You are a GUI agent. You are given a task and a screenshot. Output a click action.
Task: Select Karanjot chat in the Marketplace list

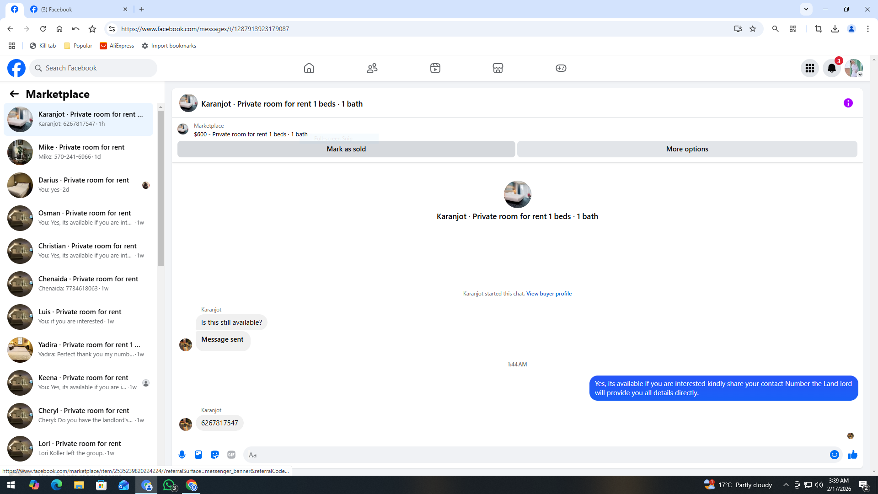click(x=78, y=119)
